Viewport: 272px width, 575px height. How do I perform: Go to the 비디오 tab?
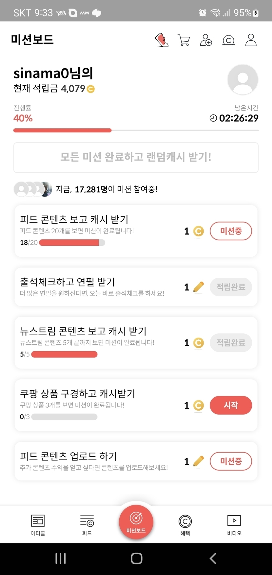pos(234,525)
